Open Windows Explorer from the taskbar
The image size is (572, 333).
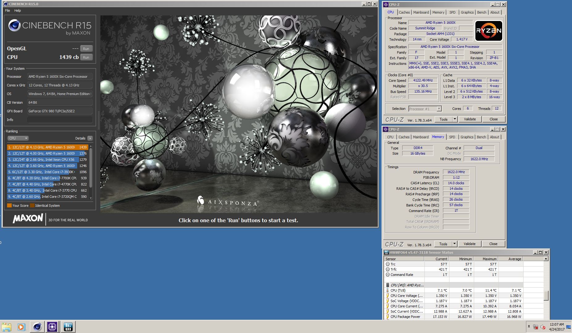pos(6,327)
